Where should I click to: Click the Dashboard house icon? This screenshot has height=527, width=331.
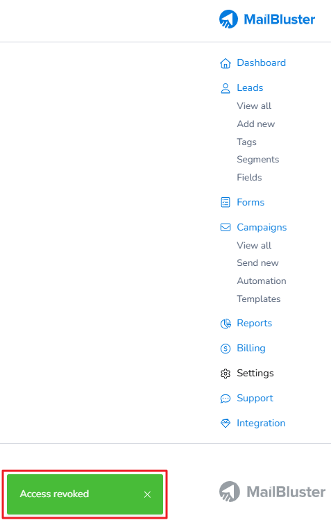point(225,63)
